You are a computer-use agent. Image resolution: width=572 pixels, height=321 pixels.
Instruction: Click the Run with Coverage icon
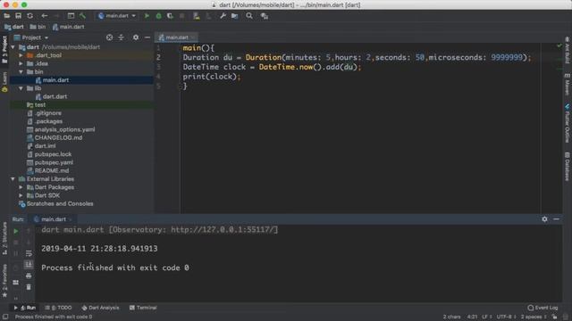click(x=170, y=16)
